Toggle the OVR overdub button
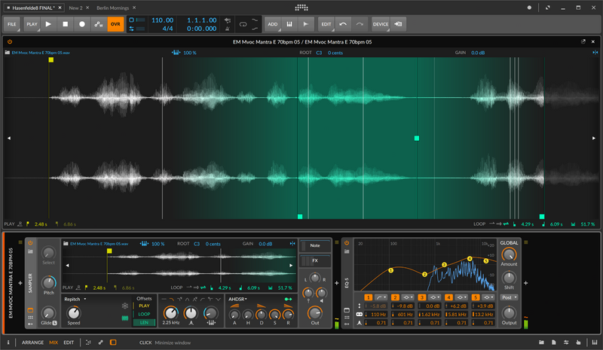 point(115,24)
